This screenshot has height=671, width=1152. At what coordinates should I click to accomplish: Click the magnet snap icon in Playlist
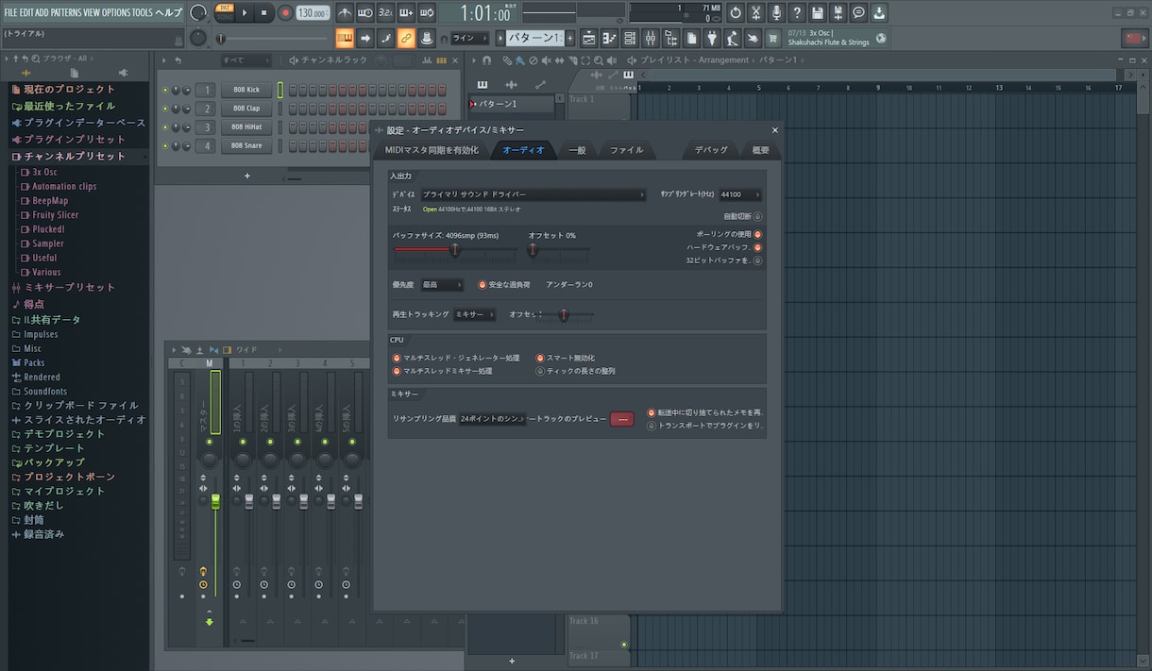tap(486, 60)
